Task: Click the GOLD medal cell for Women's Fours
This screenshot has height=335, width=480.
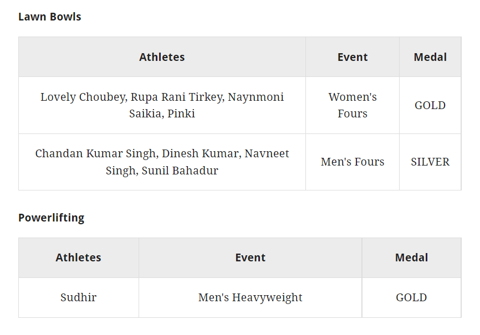Action: 430,105
